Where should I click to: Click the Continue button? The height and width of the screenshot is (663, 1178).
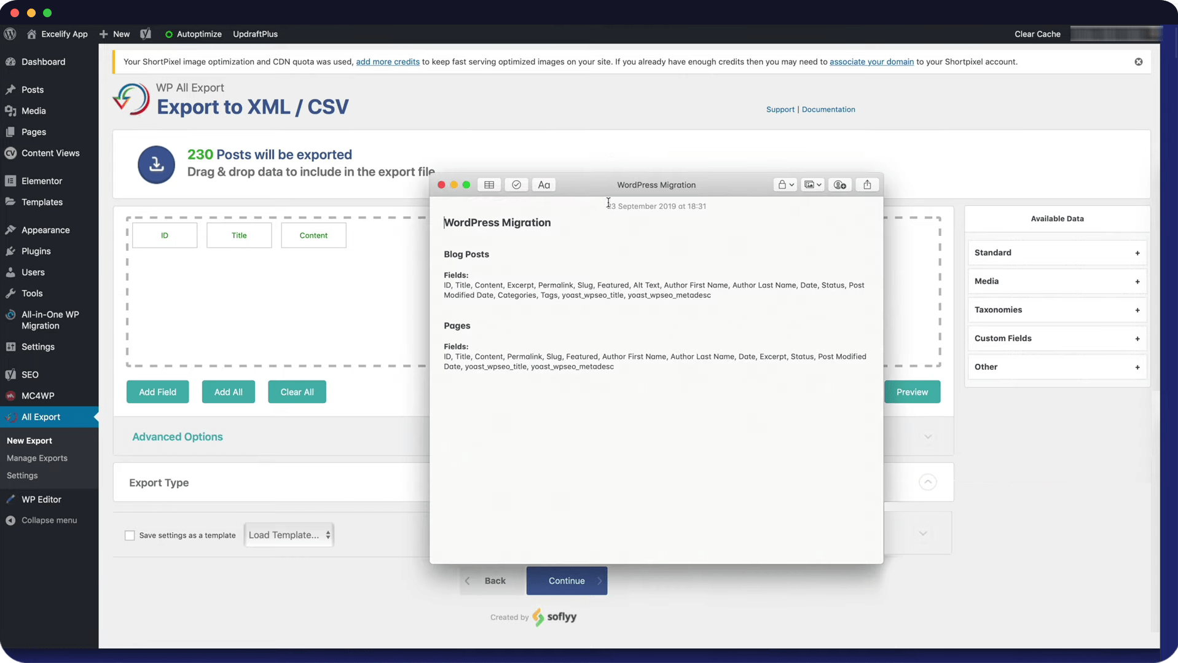[567, 581]
